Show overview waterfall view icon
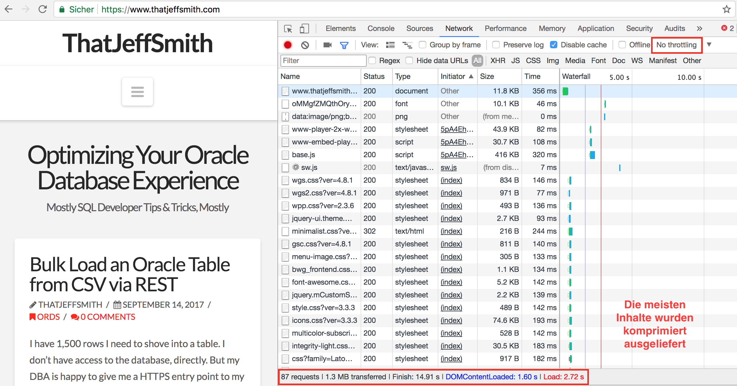This screenshot has width=737, height=386. [407, 45]
